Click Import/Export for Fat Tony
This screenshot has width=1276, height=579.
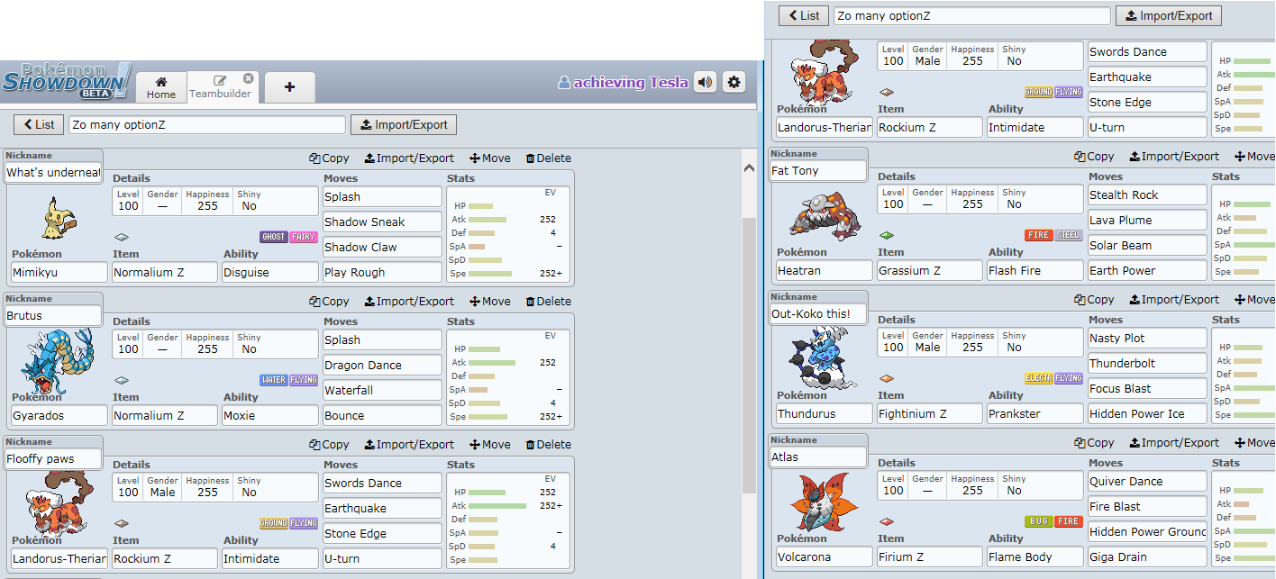[1174, 157]
